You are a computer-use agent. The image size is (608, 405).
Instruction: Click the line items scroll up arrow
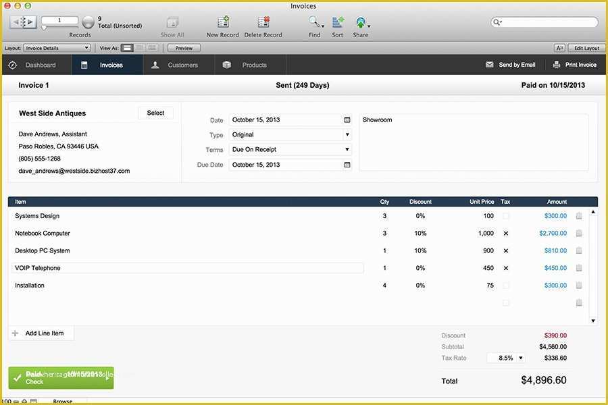pos(593,213)
